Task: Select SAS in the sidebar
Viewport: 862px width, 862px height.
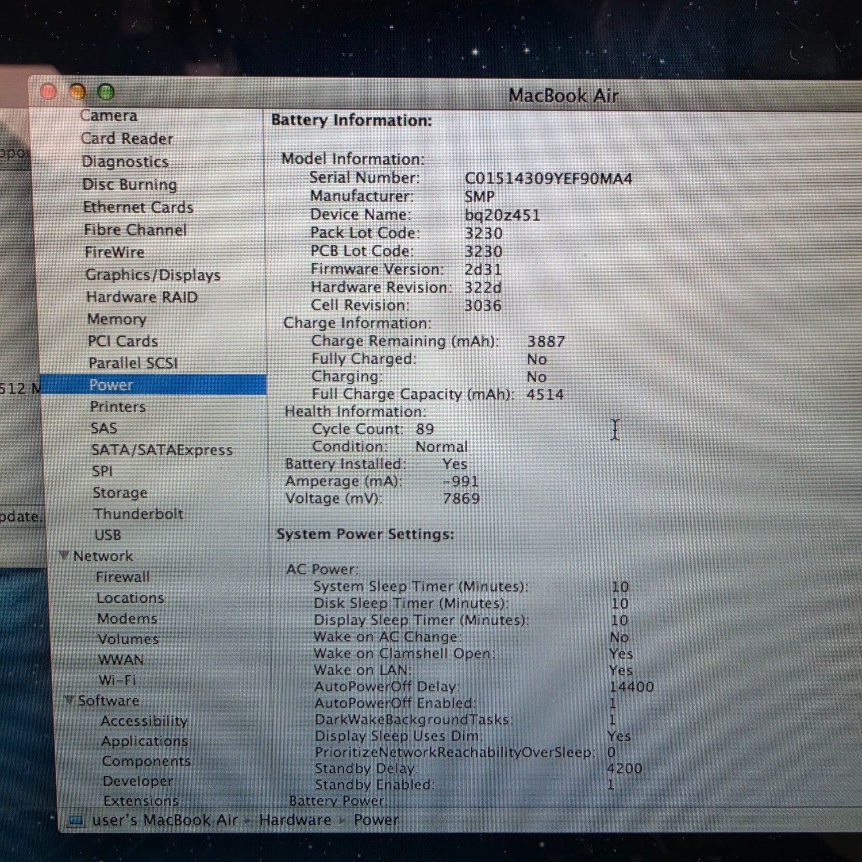Action: [x=104, y=428]
